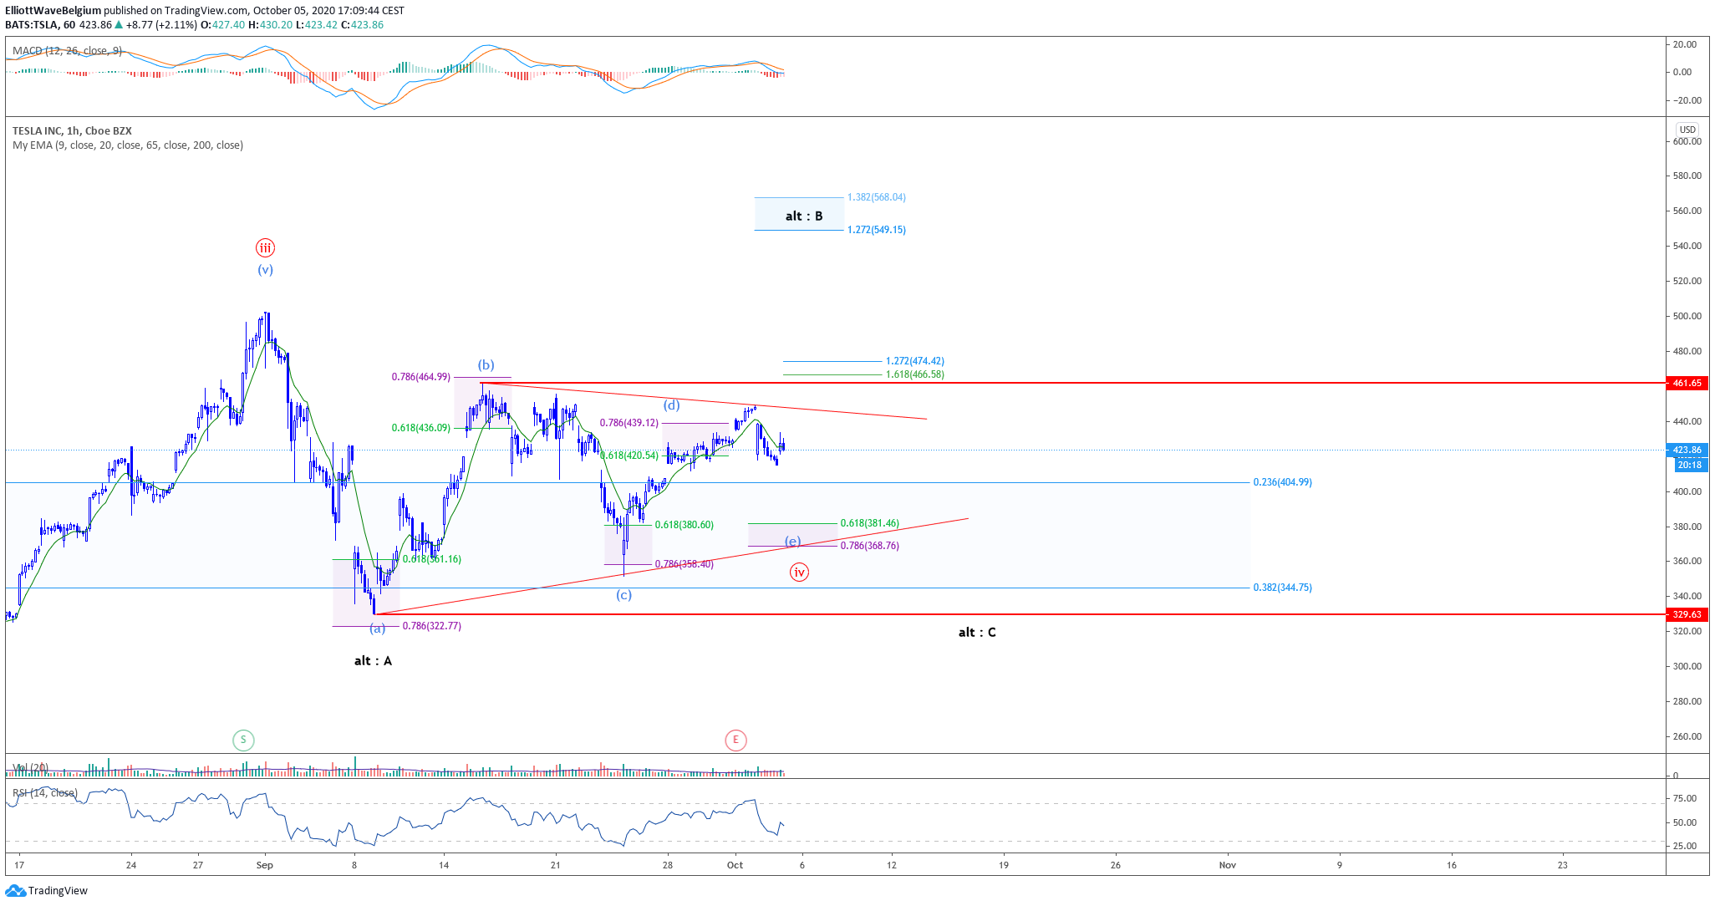
Task: Click the Nov date on time axis
Action: 1227,866
